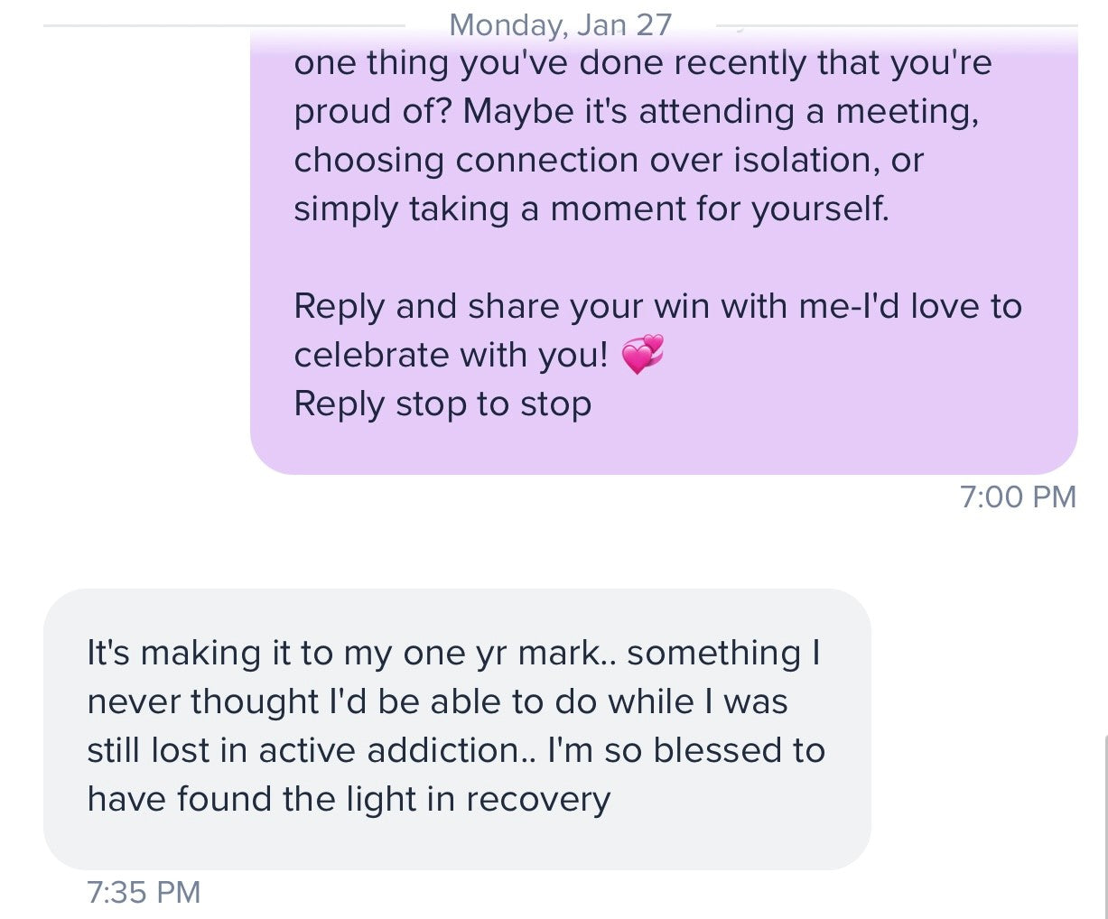Select the "choosing connection over isolation" line
The width and height of the screenshot is (1108, 919).
(x=608, y=160)
